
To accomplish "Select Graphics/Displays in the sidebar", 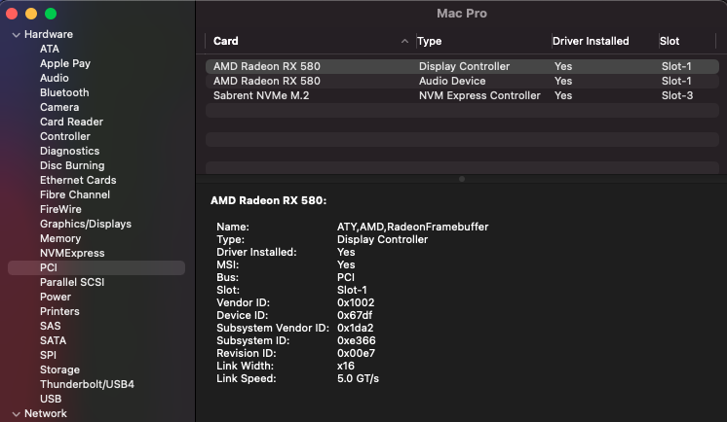I will coord(85,224).
